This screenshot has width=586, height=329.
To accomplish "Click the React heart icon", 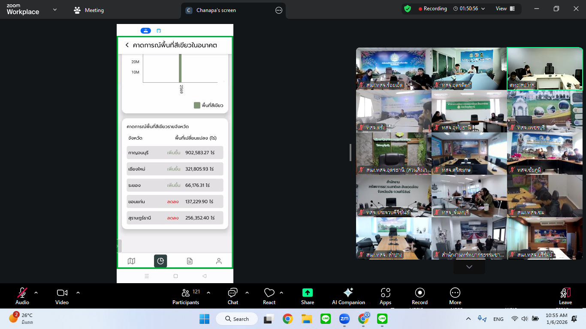I will pos(269,296).
